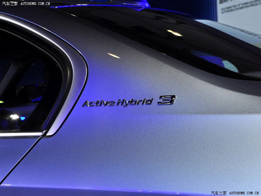Click the top-left Chinese Autohome logo text
Viewport: 261px width, 196px height.
[10, 4]
